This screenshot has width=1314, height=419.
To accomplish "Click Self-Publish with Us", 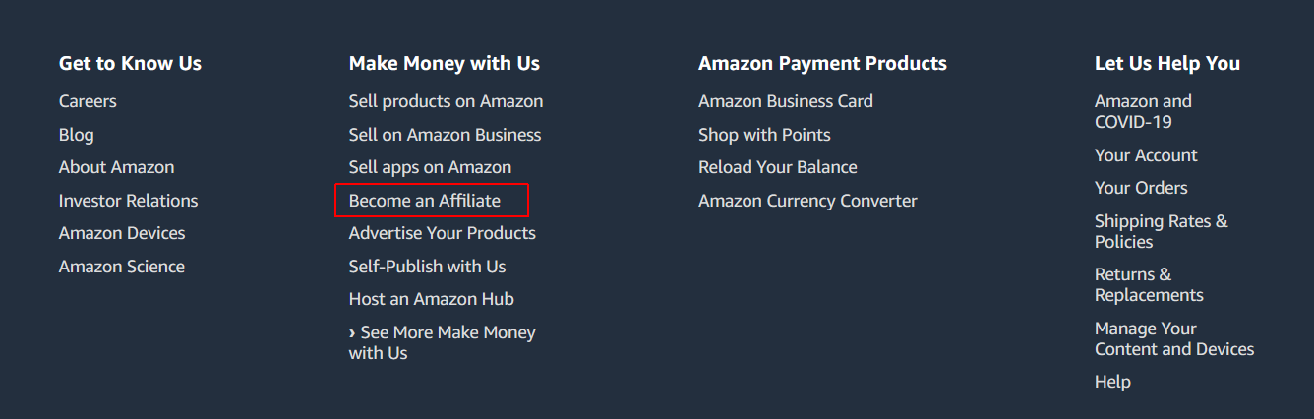I will point(427,267).
